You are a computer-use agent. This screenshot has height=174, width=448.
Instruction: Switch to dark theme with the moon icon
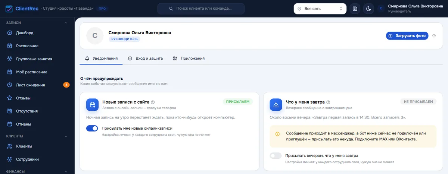point(368,9)
